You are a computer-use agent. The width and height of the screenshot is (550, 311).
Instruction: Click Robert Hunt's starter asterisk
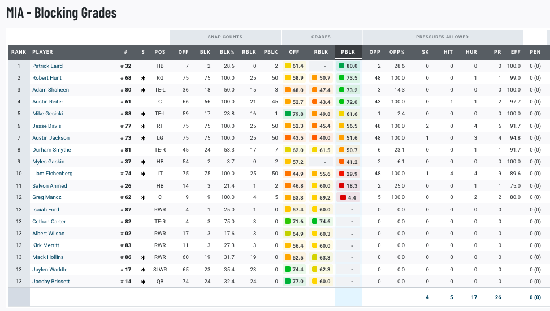[x=143, y=78]
